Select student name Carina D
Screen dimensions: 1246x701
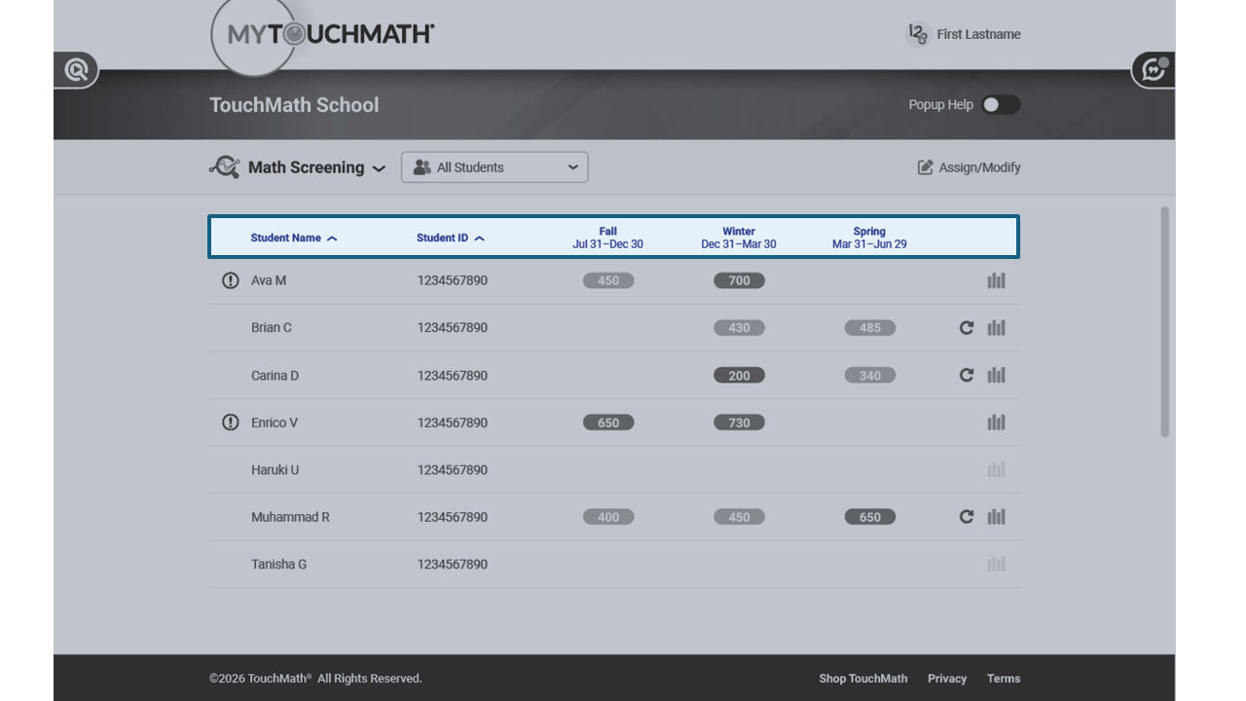[x=275, y=375]
